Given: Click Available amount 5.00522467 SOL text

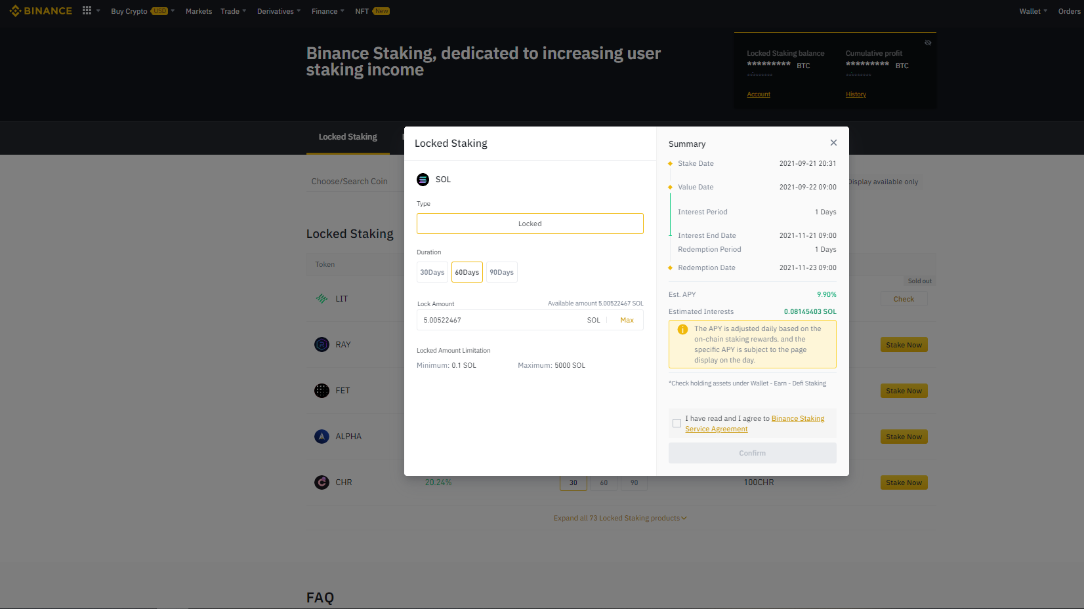Looking at the screenshot, I should click(x=596, y=304).
